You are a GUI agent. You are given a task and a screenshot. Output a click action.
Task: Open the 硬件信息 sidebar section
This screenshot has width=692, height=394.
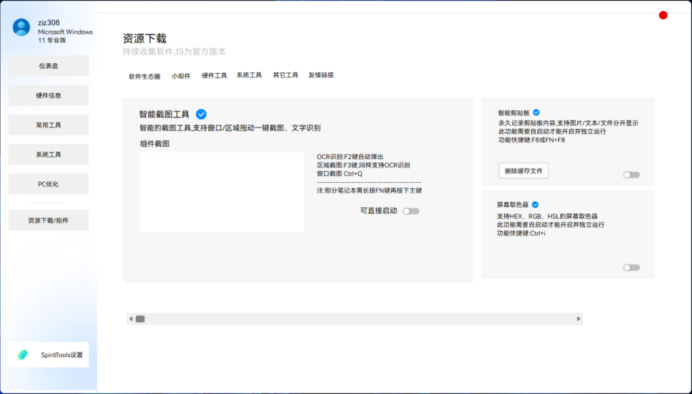(x=48, y=95)
